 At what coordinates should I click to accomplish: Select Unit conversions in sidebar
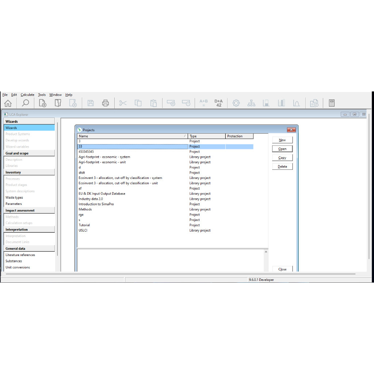tap(18, 267)
